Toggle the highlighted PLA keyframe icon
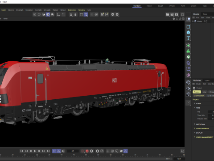Image resolution: width=214 pixels, height=161 pixels. 126,151
